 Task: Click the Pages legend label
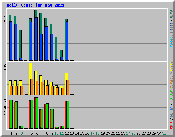click(x=171, y=42)
